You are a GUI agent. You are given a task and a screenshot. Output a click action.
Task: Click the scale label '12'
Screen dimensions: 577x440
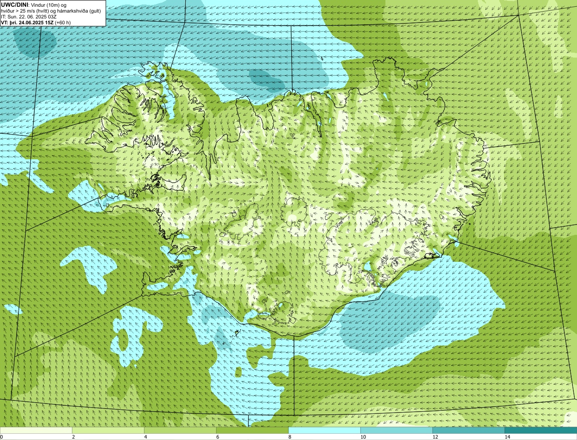[x=435, y=437]
